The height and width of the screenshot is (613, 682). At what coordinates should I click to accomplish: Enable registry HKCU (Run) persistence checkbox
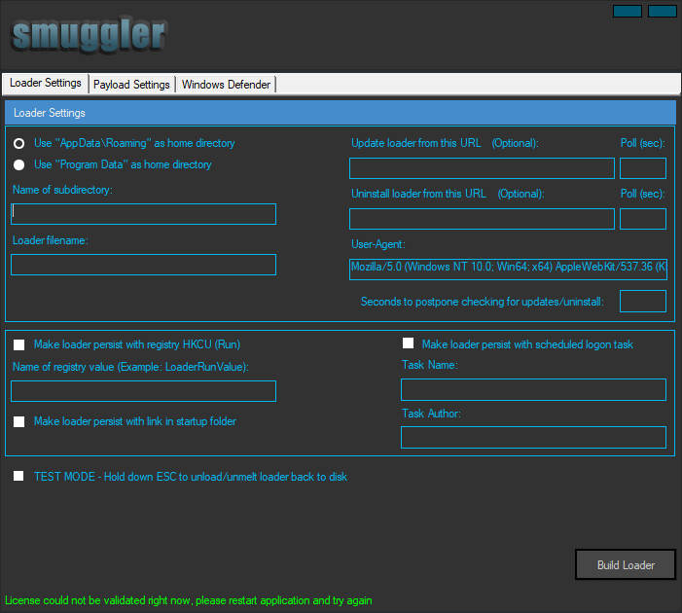pyautogui.click(x=18, y=345)
